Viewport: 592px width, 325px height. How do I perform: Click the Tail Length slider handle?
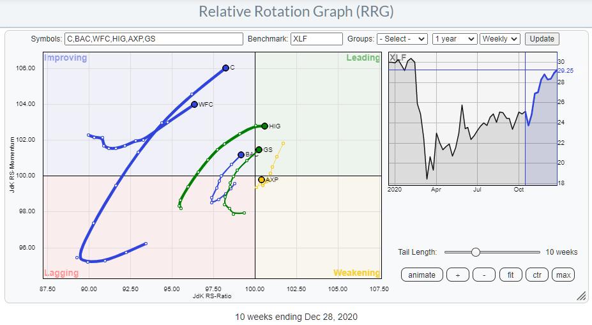(x=475, y=252)
